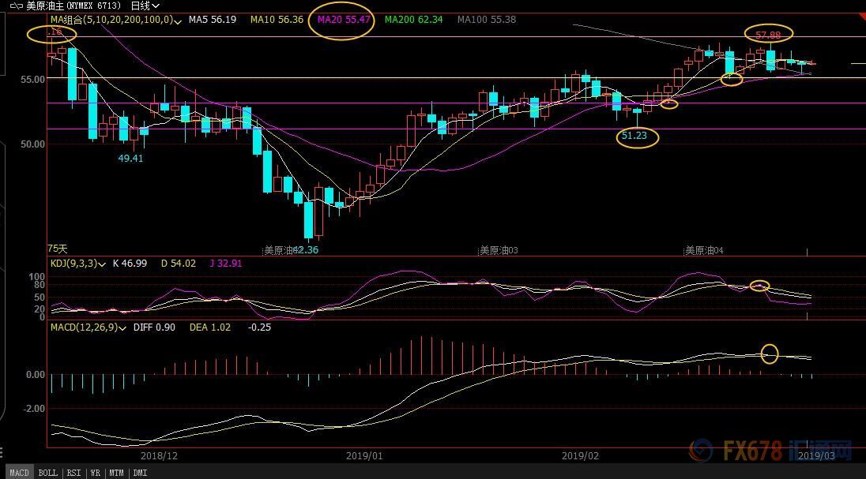Viewport: 866px width, 479px height.
Task: Click the 42.36 low price label
Action: (306, 250)
